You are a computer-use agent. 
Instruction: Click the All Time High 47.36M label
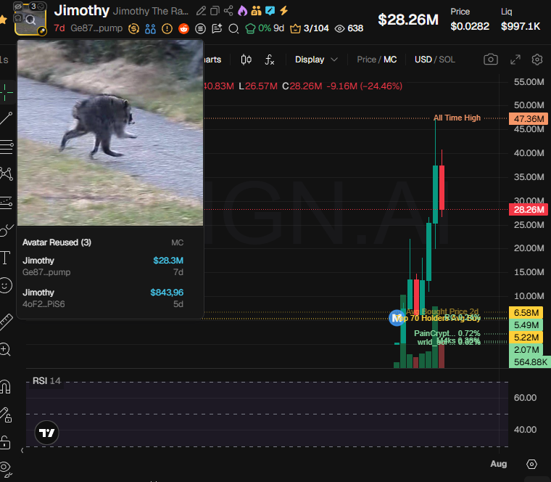pyautogui.click(x=457, y=118)
